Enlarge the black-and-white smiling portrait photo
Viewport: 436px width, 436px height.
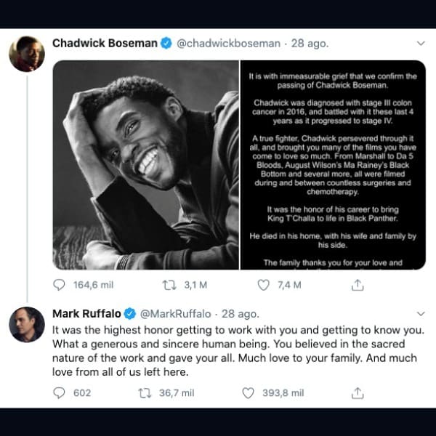coord(145,165)
